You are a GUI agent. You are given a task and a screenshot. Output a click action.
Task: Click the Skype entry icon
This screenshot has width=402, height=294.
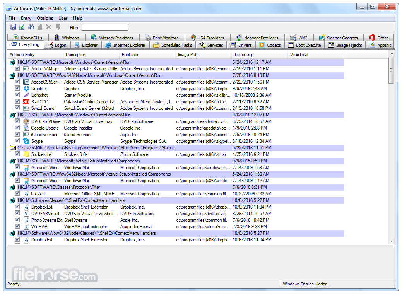click(26, 141)
